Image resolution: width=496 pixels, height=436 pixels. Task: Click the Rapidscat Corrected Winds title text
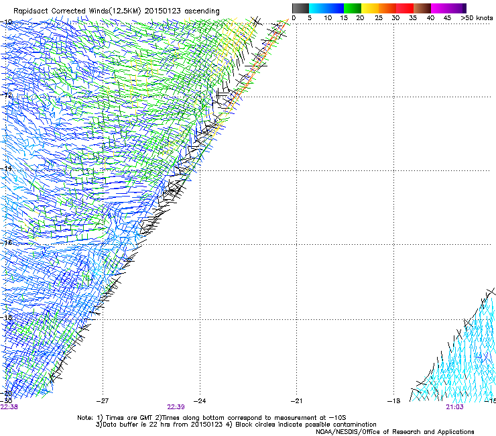point(117,11)
